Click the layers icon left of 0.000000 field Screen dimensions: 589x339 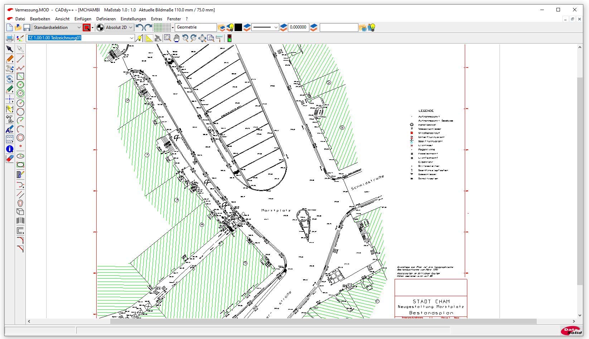click(x=284, y=28)
